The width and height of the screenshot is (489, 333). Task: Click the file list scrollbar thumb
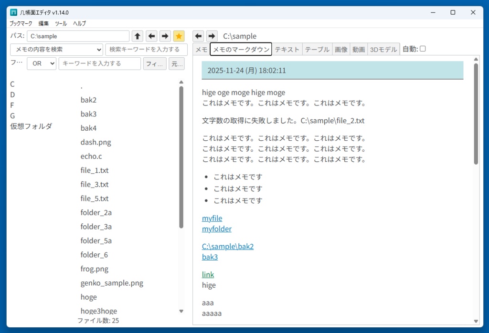coord(181,157)
